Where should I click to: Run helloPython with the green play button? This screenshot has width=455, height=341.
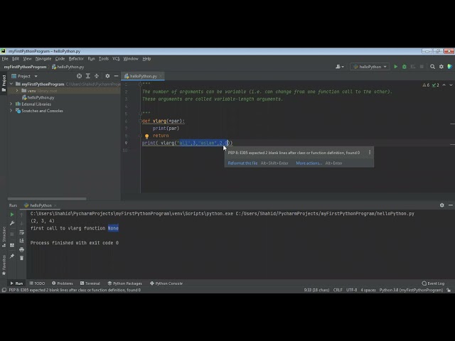395,67
